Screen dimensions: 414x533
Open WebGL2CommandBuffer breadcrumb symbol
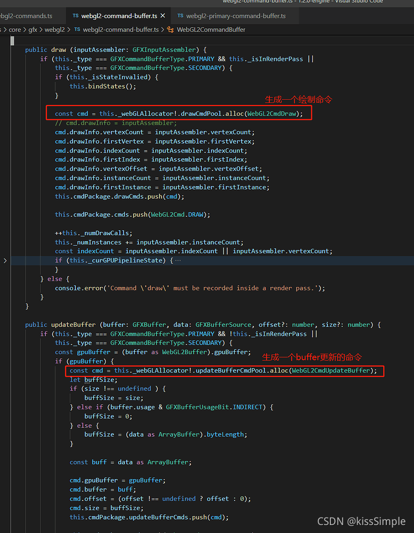[211, 29]
